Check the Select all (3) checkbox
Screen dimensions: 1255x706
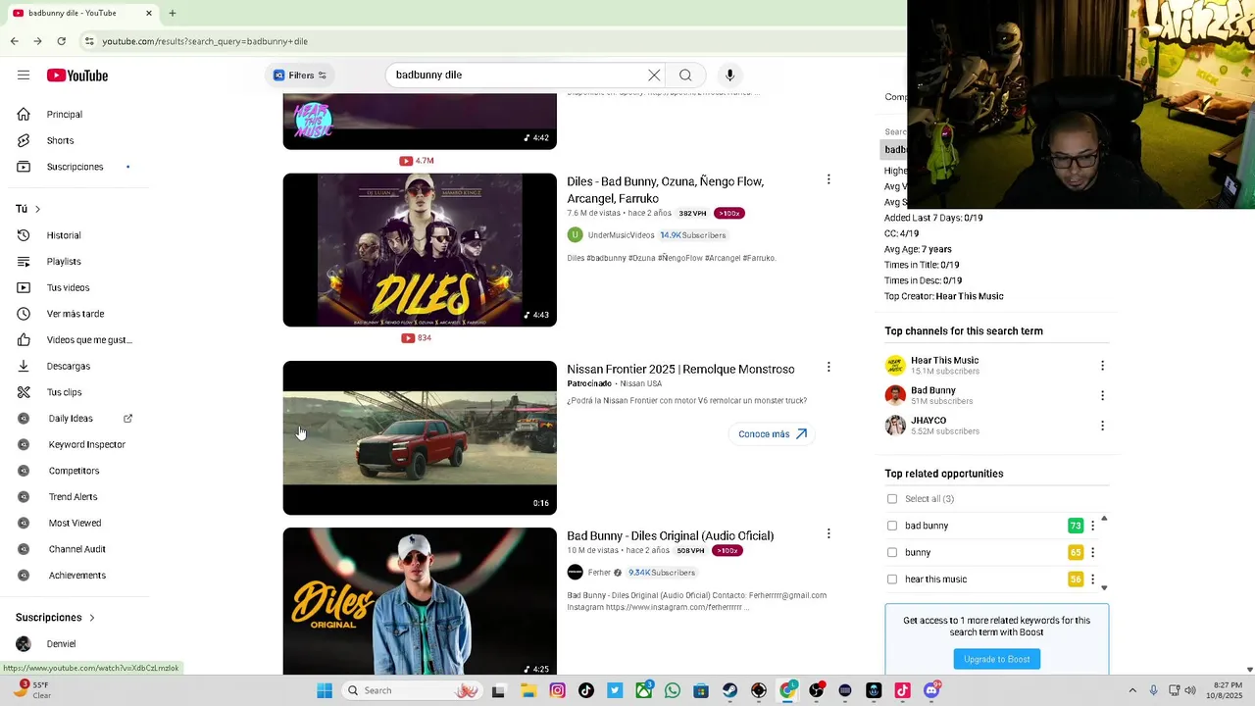pyautogui.click(x=892, y=499)
